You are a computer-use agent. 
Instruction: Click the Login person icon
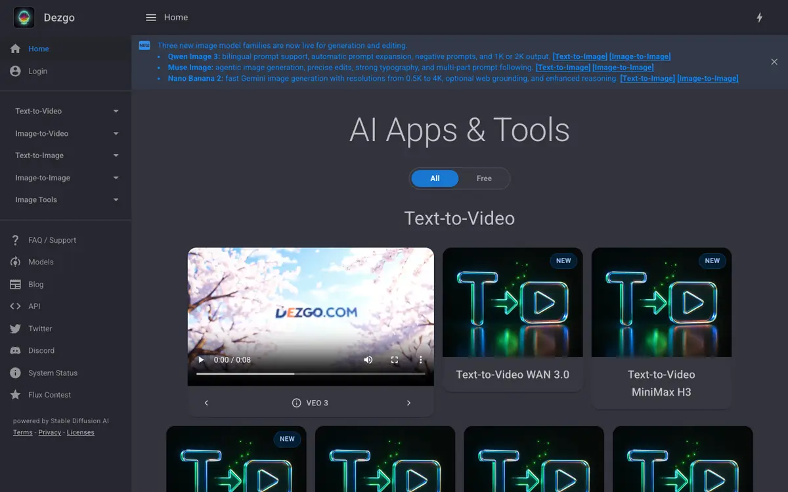point(16,71)
